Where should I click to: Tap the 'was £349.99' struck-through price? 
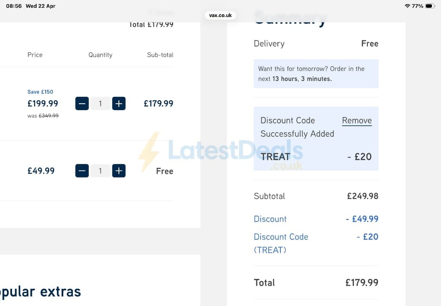(x=43, y=116)
